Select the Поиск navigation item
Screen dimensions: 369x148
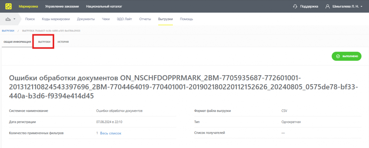tap(30, 19)
